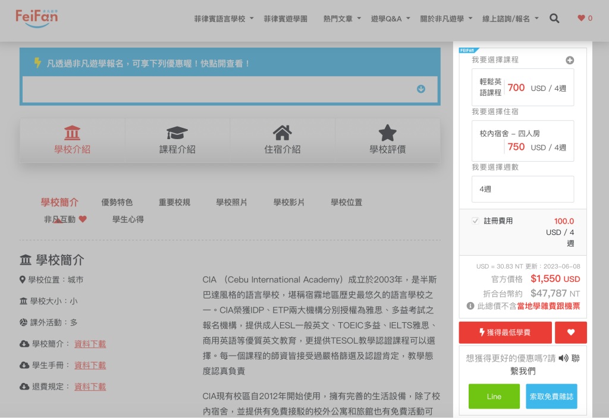Open the 4週 weeks selector

click(x=523, y=189)
